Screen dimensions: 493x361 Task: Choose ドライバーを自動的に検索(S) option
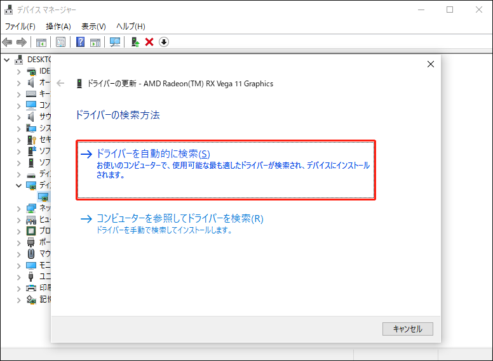pos(226,170)
